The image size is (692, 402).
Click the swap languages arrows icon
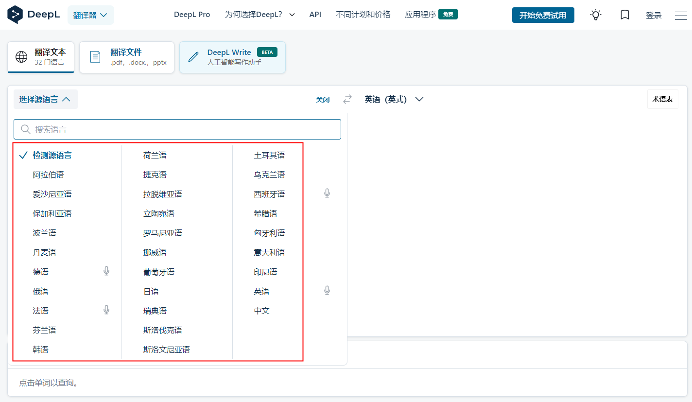(x=347, y=99)
